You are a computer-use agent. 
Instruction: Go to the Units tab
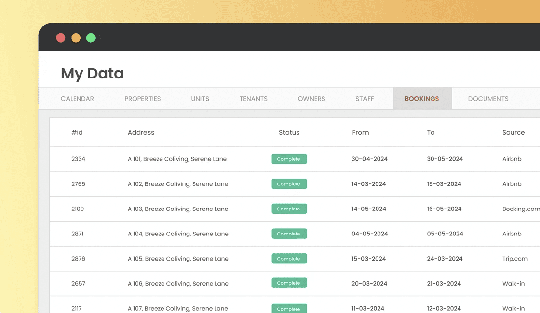tap(200, 99)
